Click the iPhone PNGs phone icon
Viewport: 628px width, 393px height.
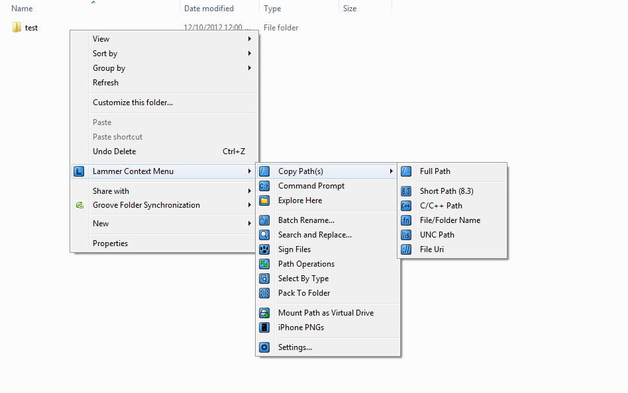click(x=264, y=327)
